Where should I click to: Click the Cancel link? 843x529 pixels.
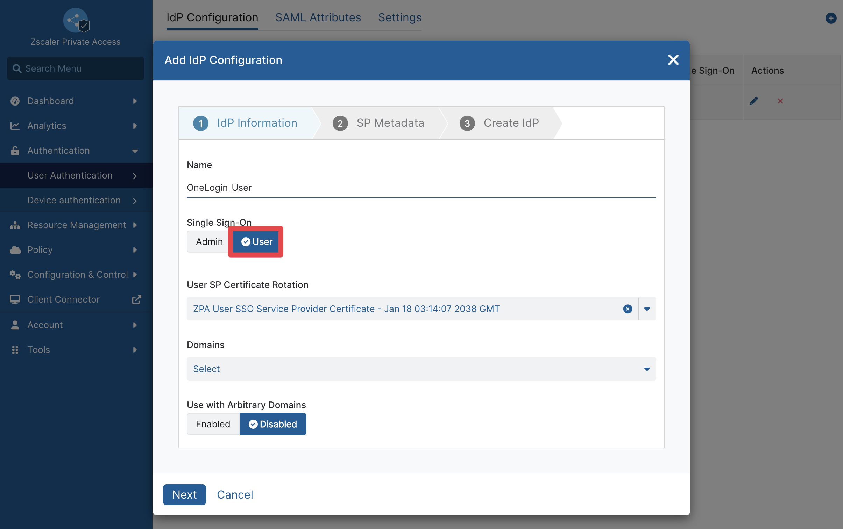coord(235,495)
